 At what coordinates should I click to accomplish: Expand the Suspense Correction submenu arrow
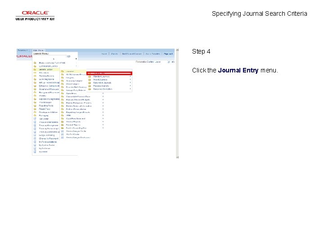point(130,89)
